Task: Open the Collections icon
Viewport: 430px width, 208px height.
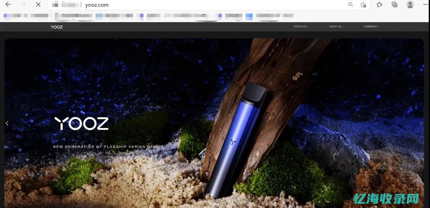Action: (394, 4)
